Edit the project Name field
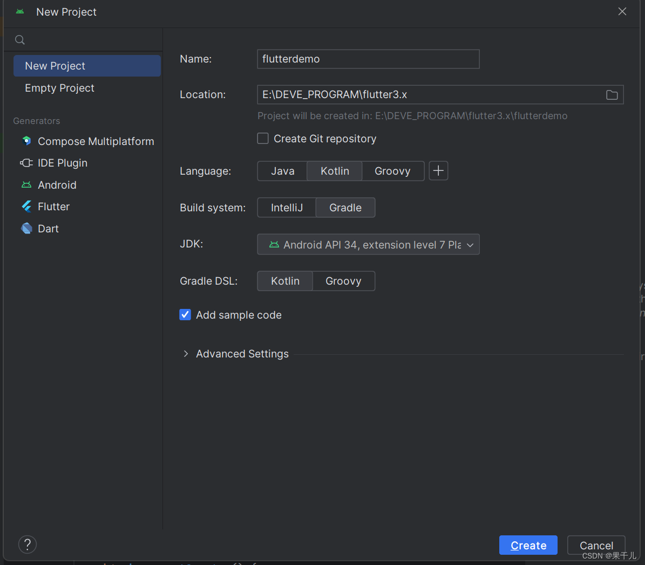The height and width of the screenshot is (565, 645). pyautogui.click(x=368, y=59)
